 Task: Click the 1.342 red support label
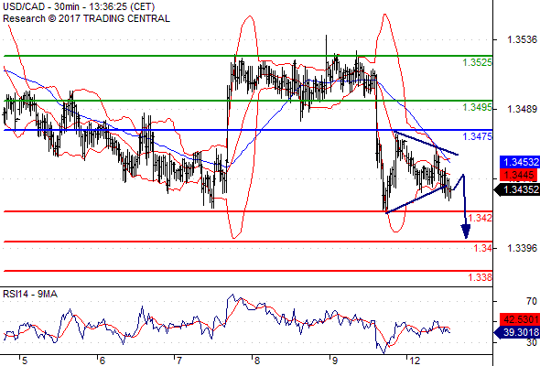tap(481, 218)
